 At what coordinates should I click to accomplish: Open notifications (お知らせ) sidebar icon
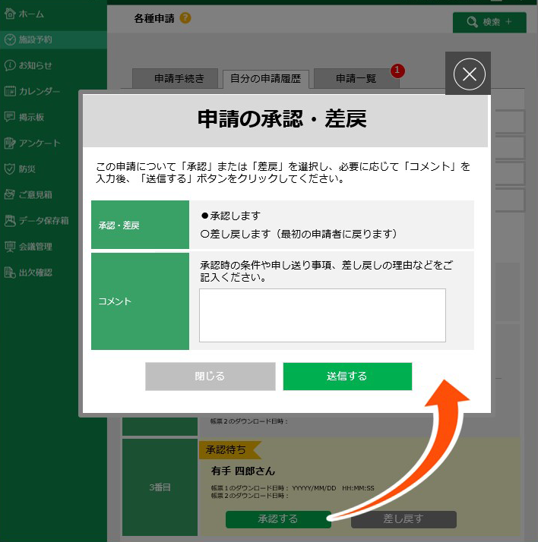point(10,65)
